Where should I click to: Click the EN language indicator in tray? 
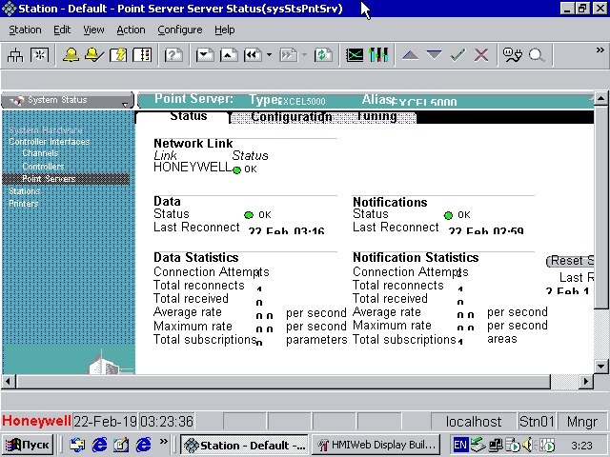pos(460,445)
